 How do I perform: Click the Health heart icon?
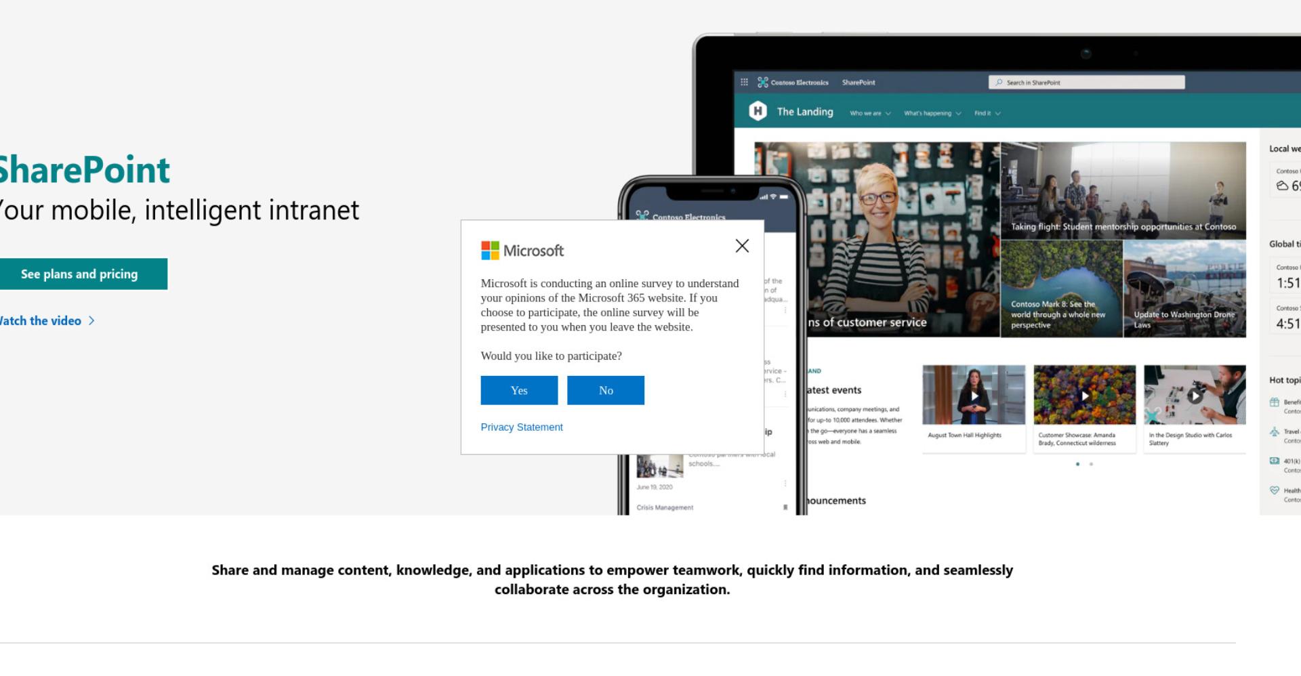coord(1275,490)
